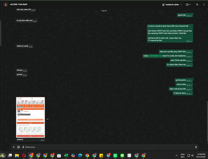Open the attach plus icon in the message bar
208x159 pixels.
click(x=14, y=147)
